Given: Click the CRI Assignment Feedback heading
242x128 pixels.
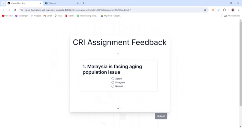Looking at the screenshot, I should (x=119, y=42).
